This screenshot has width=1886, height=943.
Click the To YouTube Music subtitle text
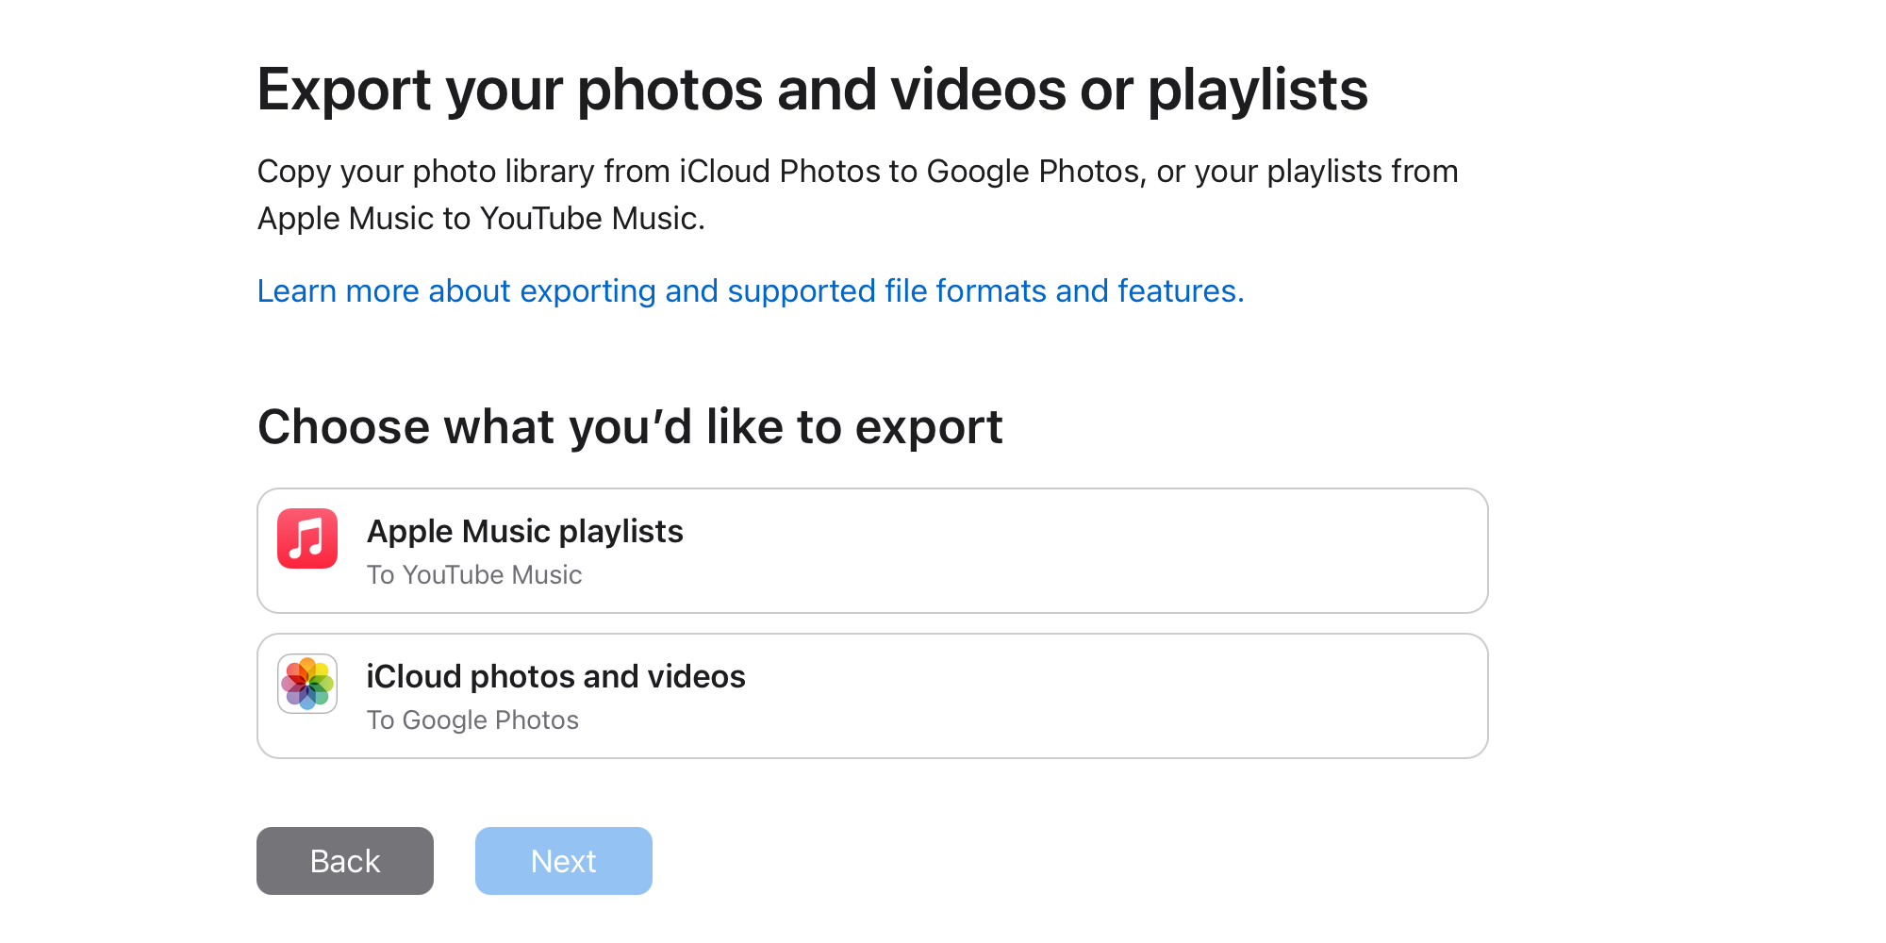(x=474, y=574)
